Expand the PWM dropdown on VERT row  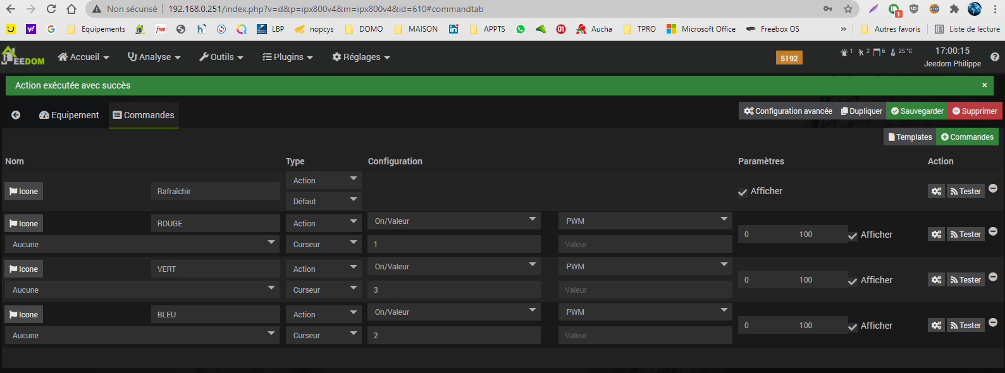(x=645, y=267)
